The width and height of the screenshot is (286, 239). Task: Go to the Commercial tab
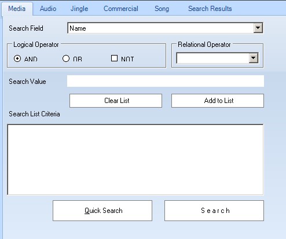pos(121,9)
